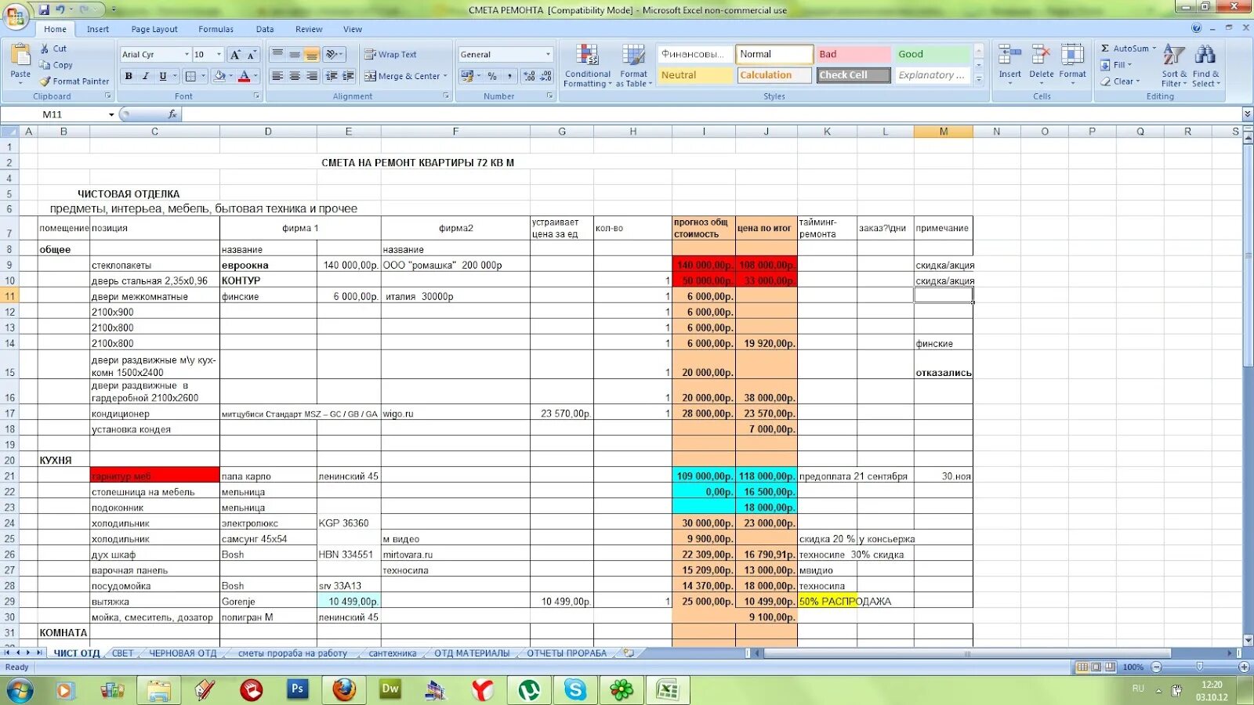
Task: Apply the Bad cell style swatch
Action: [853, 54]
